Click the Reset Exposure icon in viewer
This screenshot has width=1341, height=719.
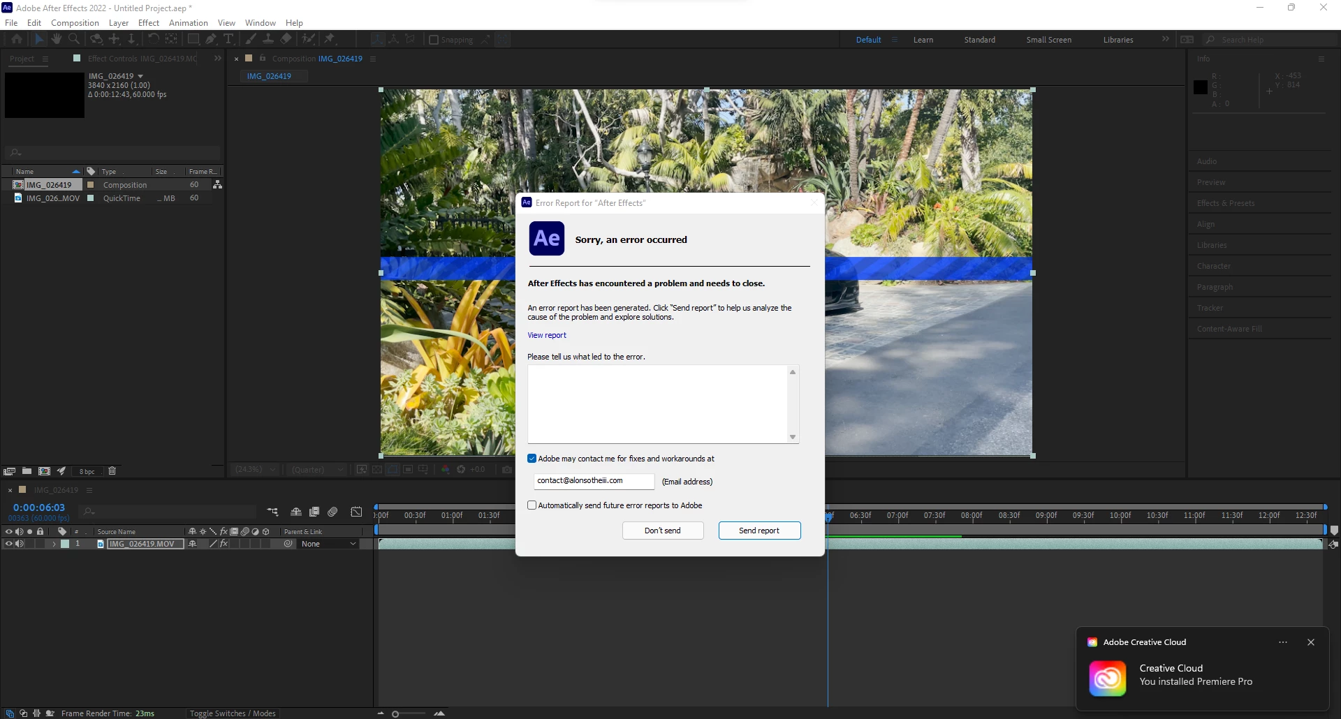point(461,470)
